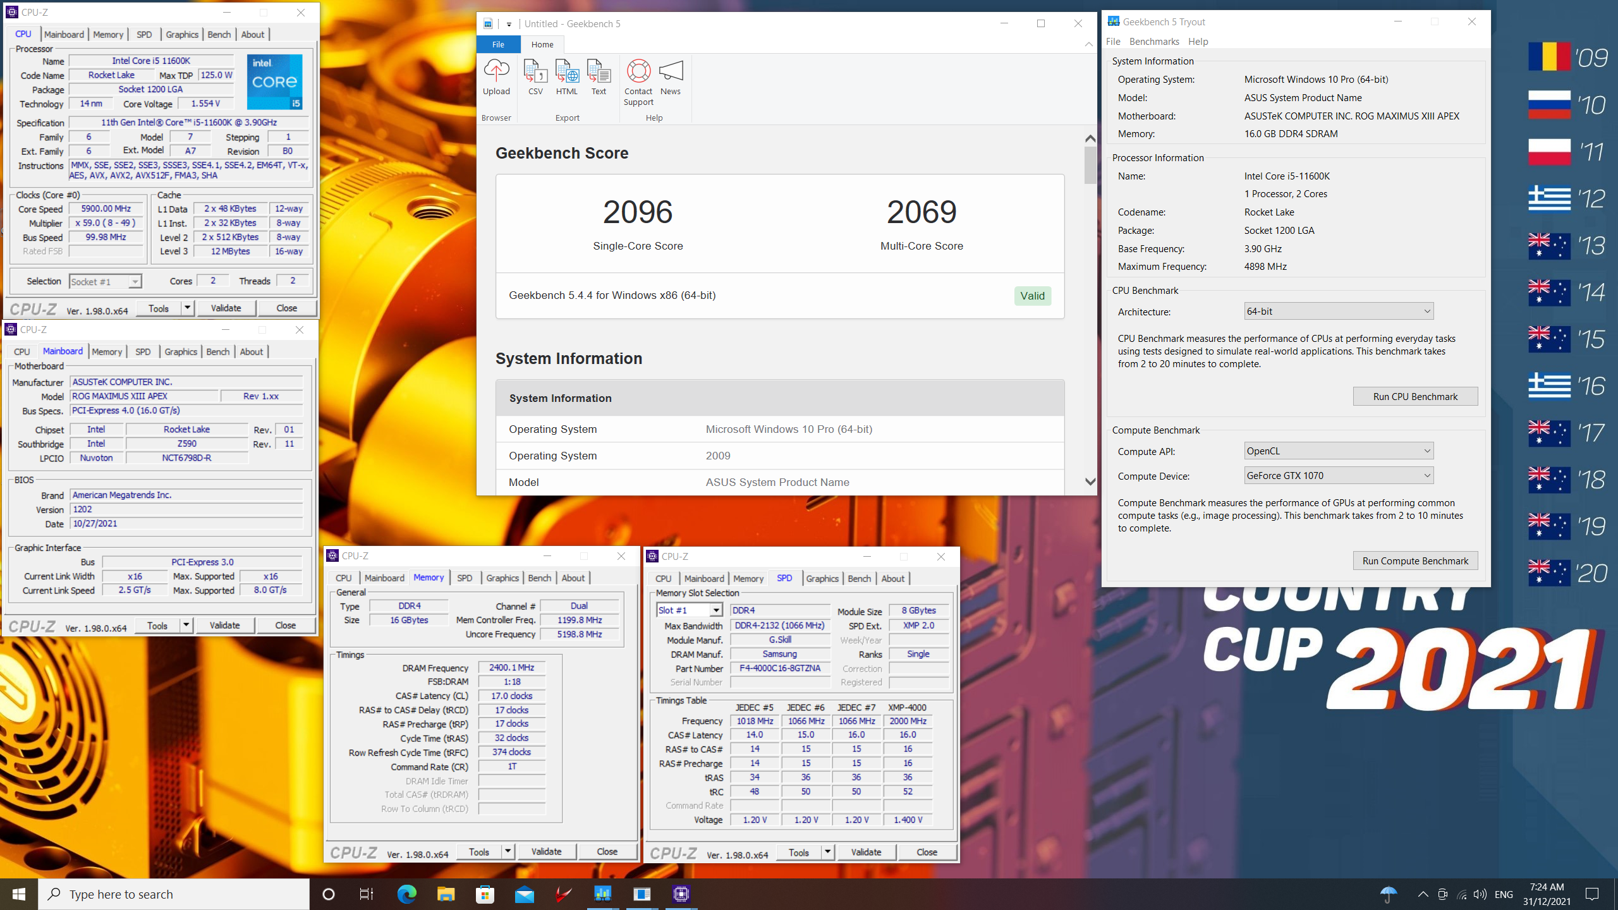Open the File tab in Geekbench 5

tap(498, 44)
